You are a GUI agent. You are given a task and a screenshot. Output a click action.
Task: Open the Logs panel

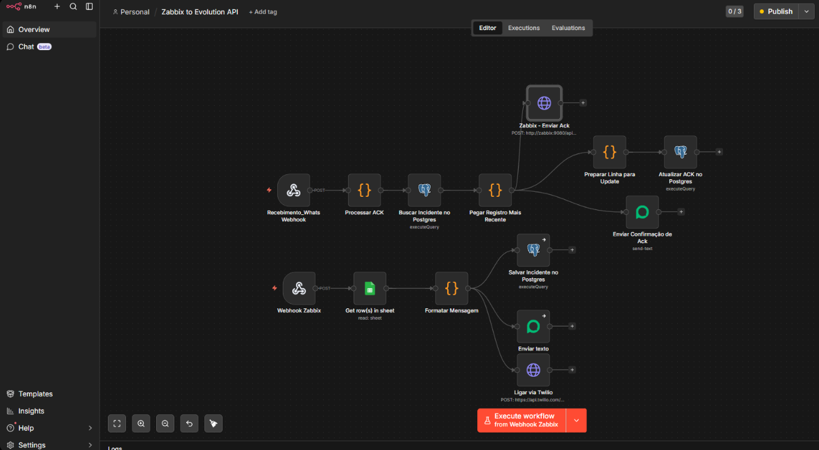coord(115,447)
